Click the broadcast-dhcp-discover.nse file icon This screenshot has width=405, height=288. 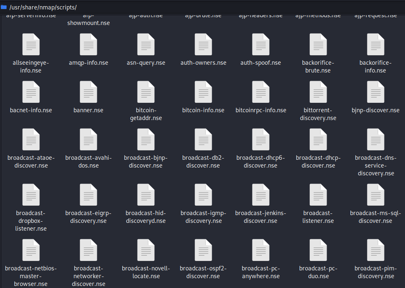[318, 139]
